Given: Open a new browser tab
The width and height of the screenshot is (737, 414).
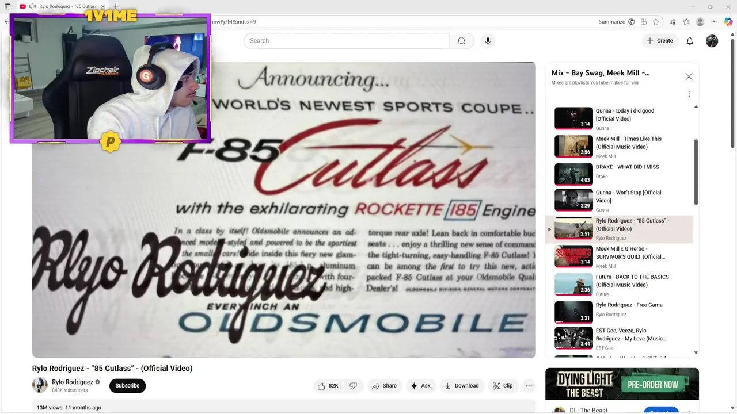Looking at the screenshot, I should [116, 6].
